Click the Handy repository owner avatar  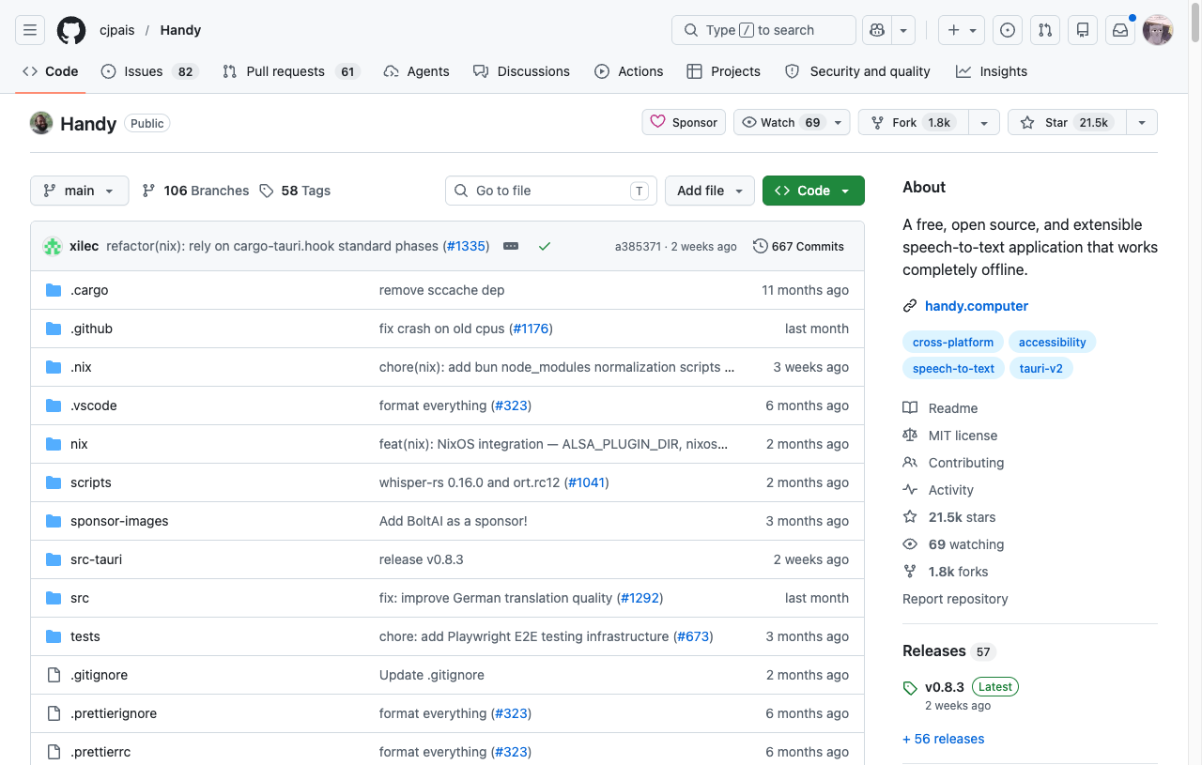coord(41,123)
